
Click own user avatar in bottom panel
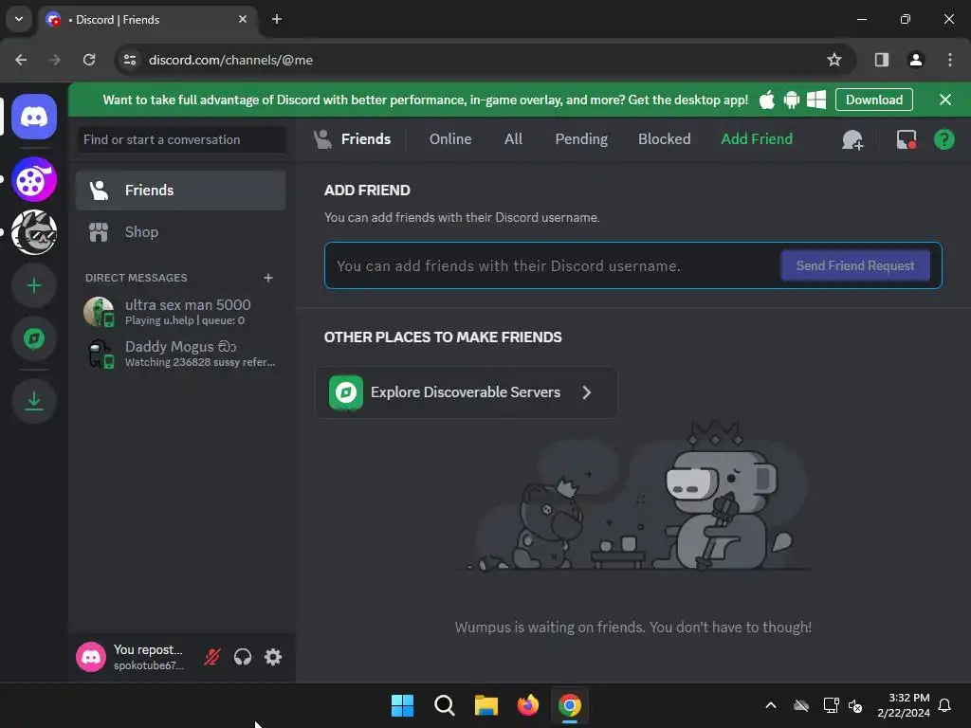pyautogui.click(x=91, y=657)
